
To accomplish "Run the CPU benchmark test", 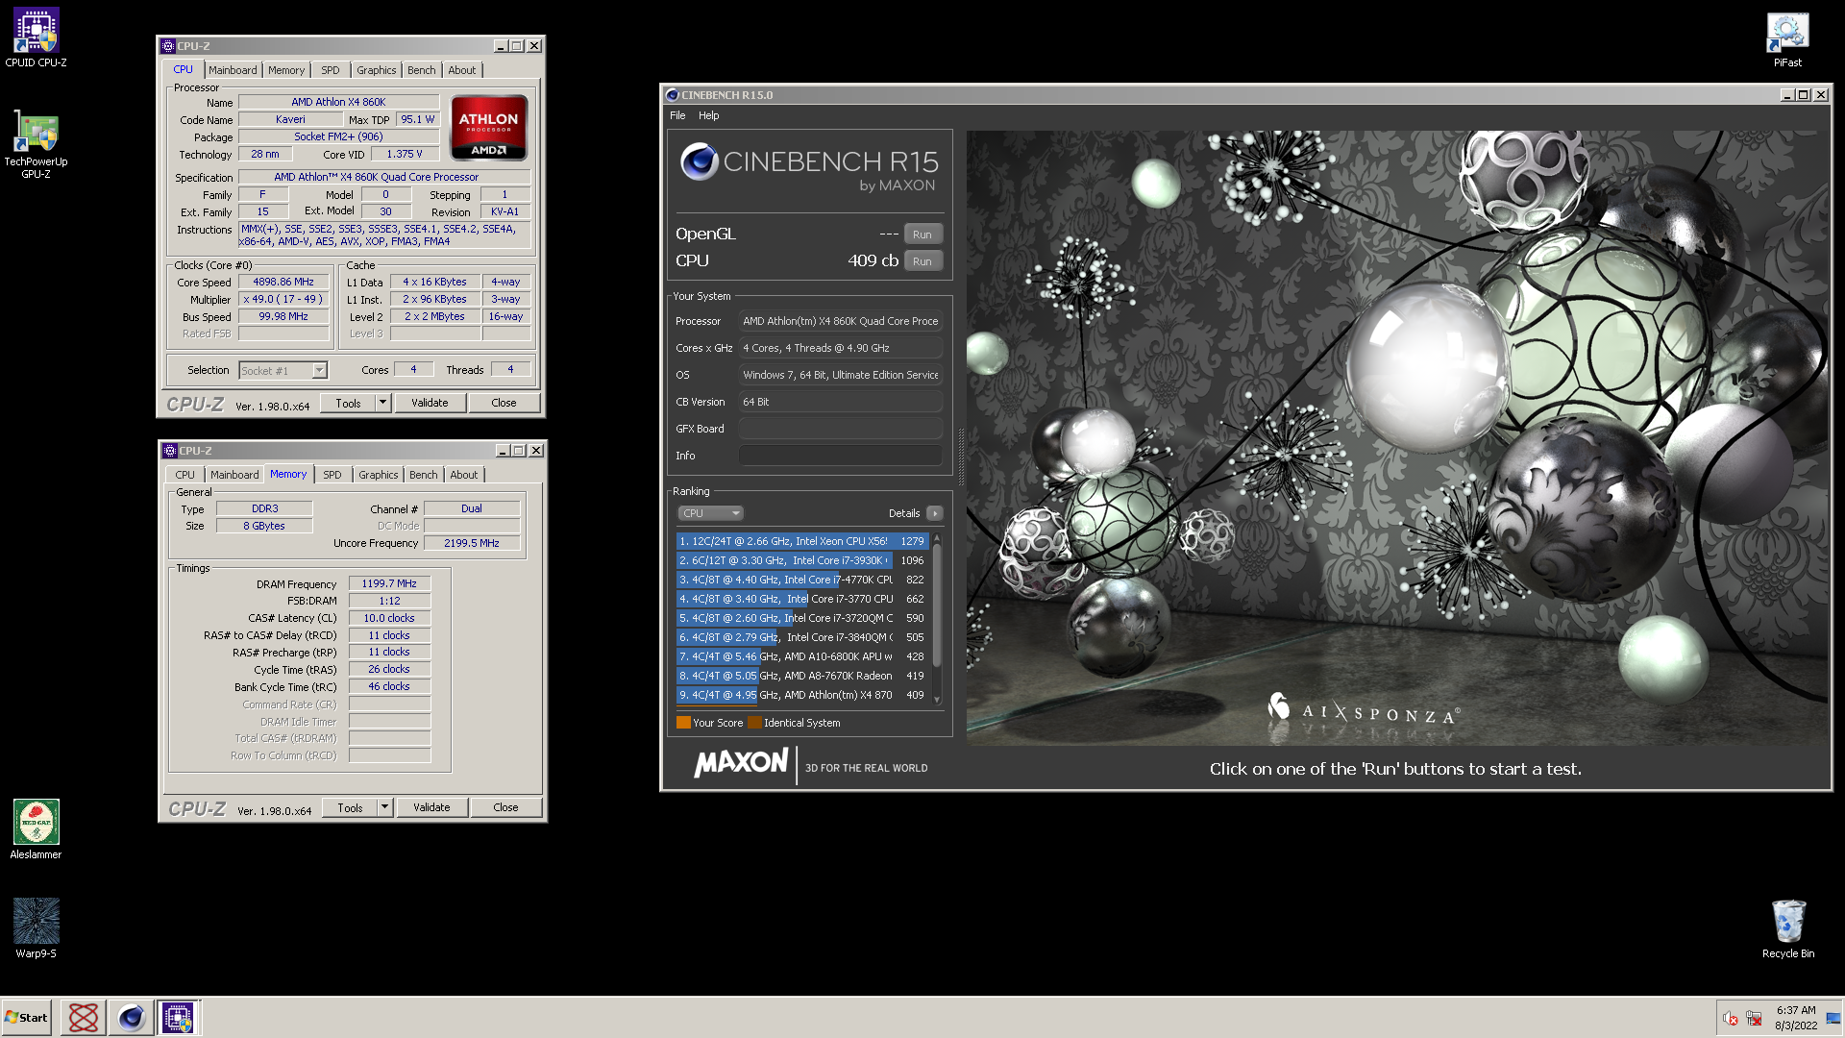I will coord(922,261).
